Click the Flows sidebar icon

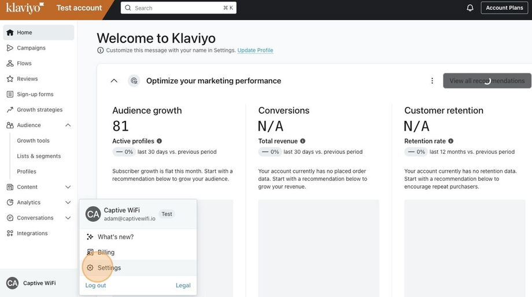(x=10, y=64)
